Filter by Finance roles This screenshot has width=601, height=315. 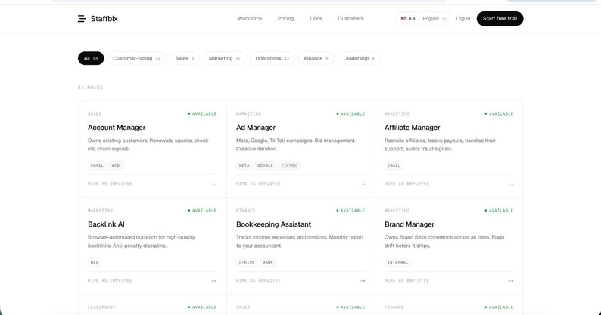[316, 58]
